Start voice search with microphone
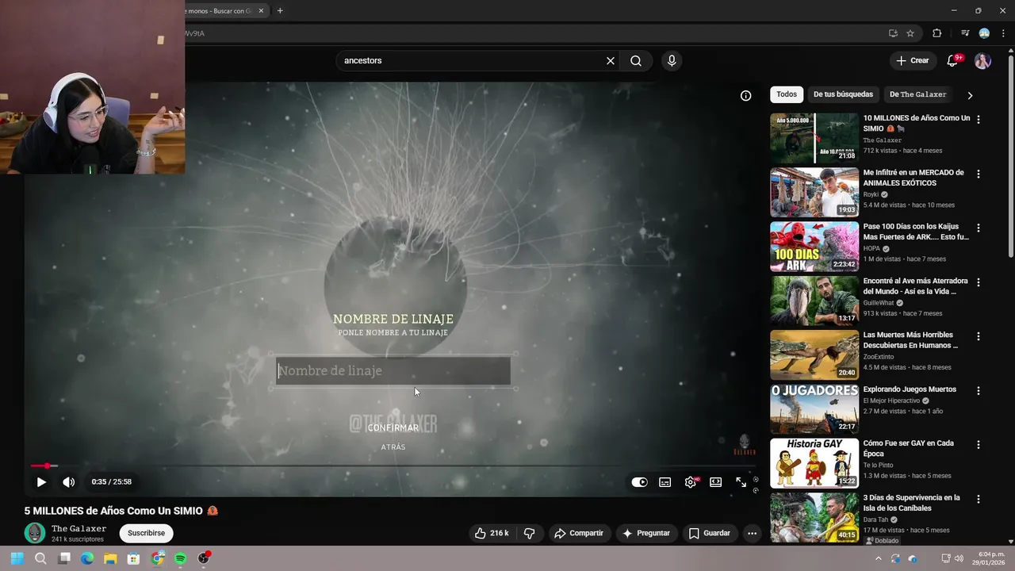 [672, 60]
